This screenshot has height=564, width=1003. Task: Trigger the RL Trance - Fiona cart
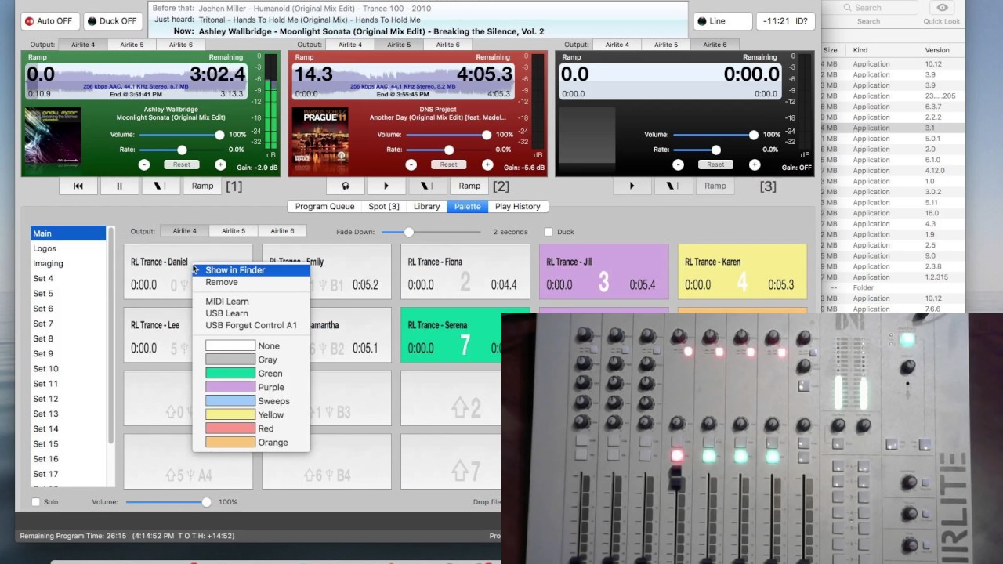(x=465, y=272)
